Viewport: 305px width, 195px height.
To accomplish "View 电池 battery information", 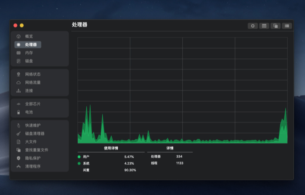I will tap(29, 112).
